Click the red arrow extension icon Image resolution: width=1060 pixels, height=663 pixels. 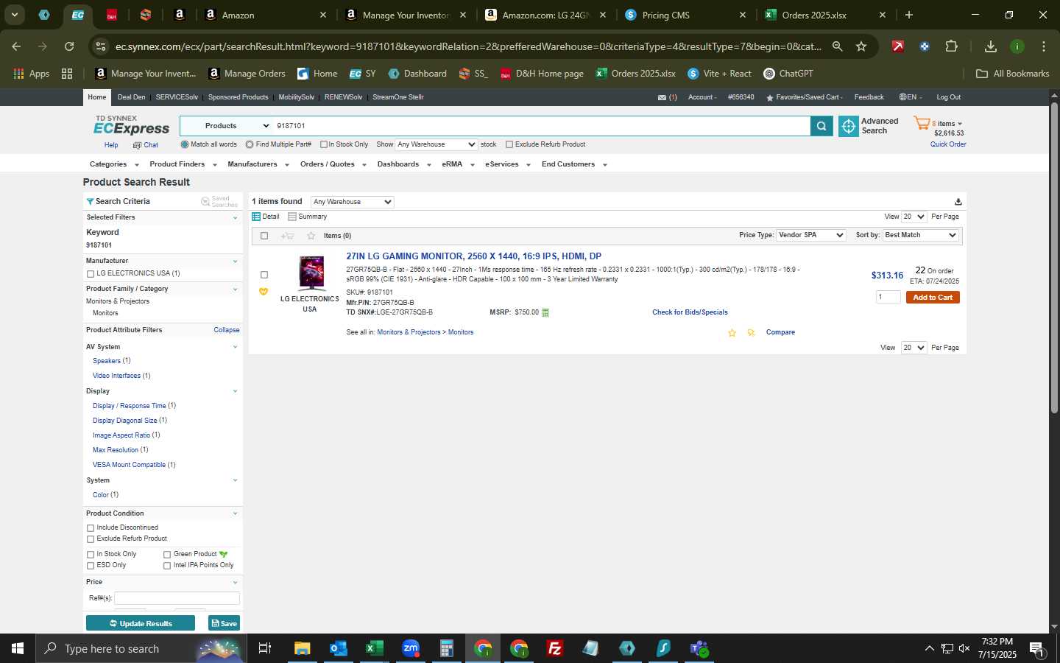(898, 46)
